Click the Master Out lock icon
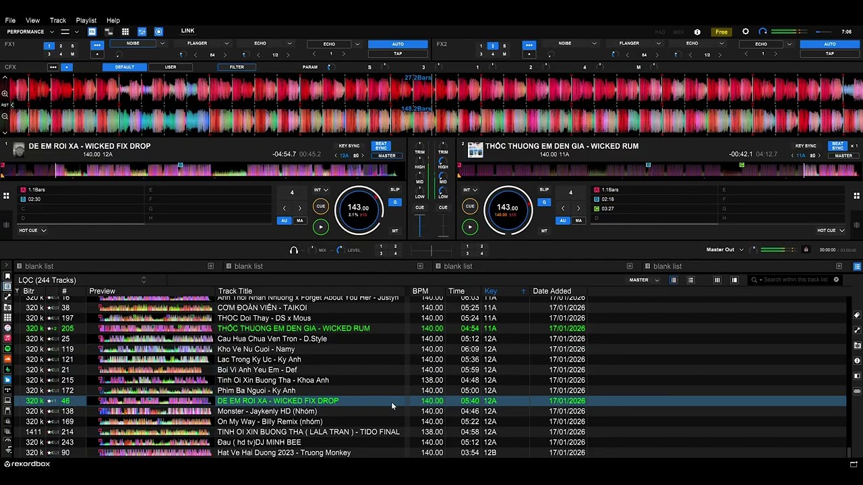 click(806, 250)
